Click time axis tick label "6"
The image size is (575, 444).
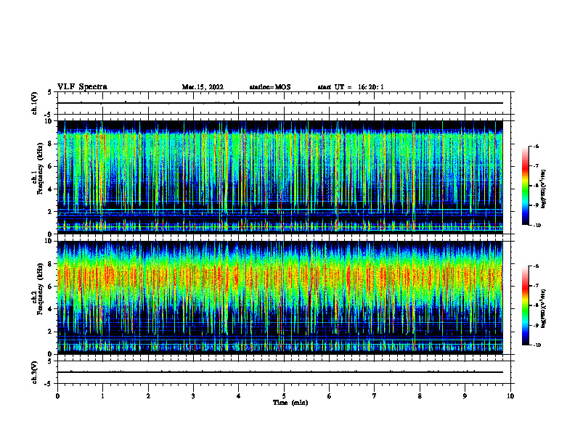point(329,396)
